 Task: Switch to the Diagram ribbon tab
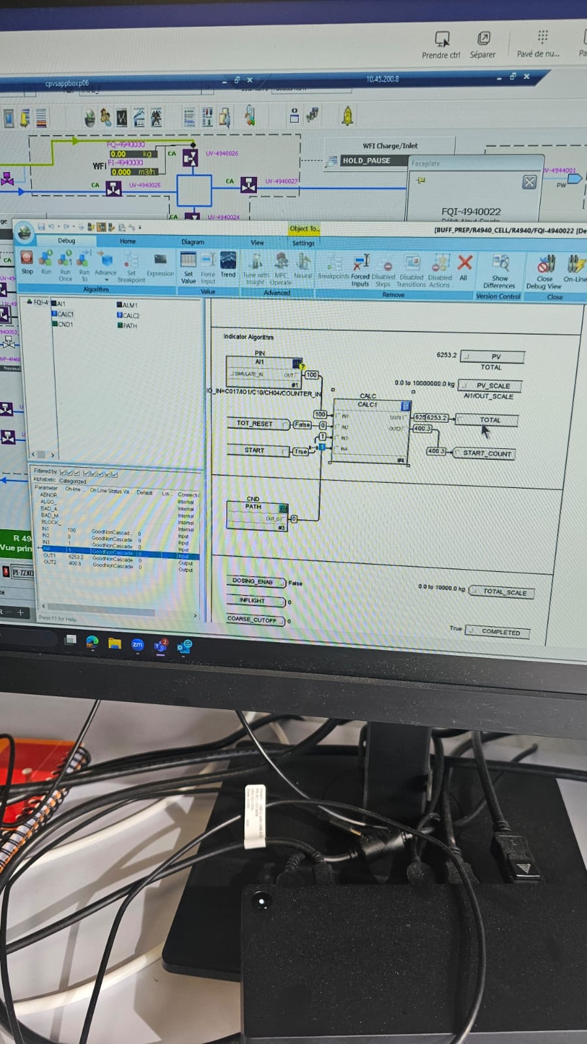pos(192,242)
